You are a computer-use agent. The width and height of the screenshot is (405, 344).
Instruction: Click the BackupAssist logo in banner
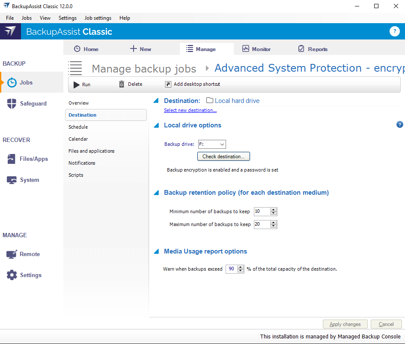(10, 31)
